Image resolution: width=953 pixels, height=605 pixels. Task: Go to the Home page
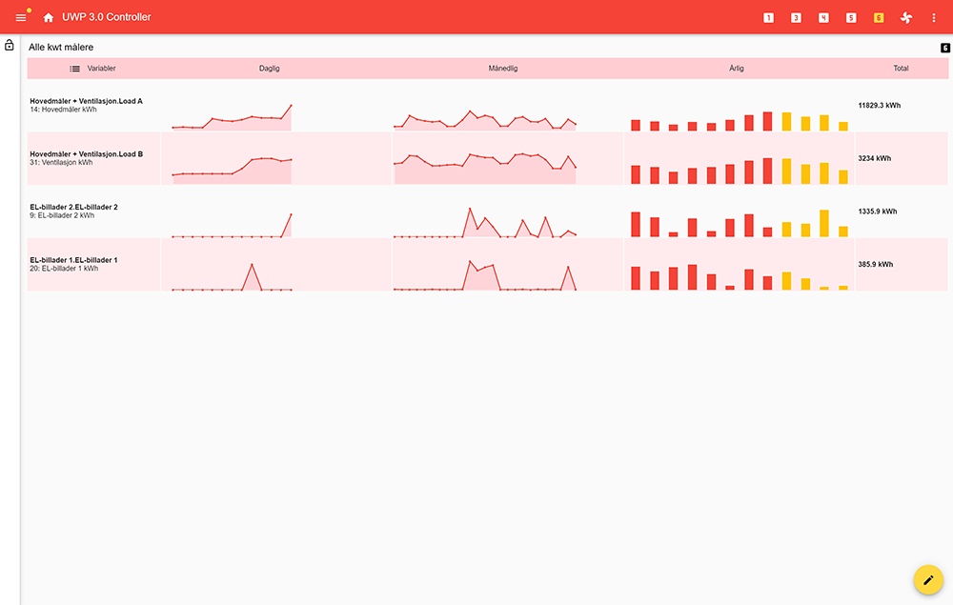[49, 17]
